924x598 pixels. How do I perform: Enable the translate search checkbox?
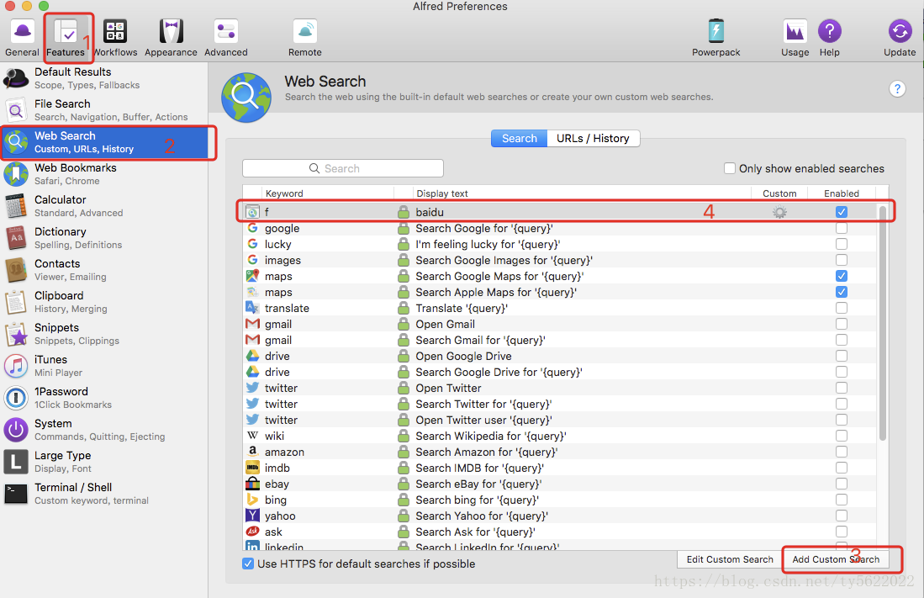(842, 308)
